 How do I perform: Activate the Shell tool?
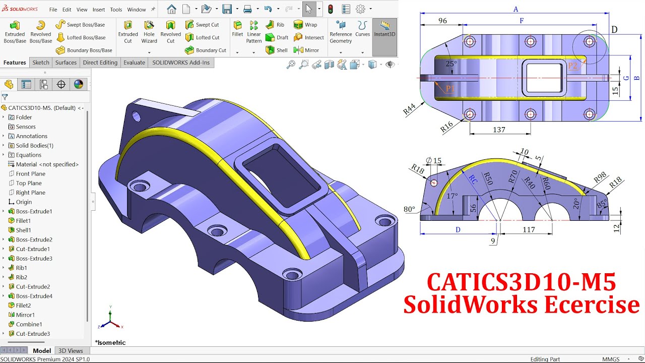(x=276, y=50)
